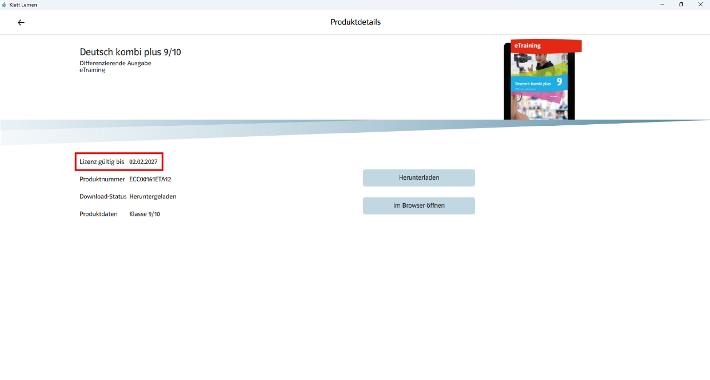The width and height of the screenshot is (710, 380).
Task: Select the Klasse 9/10 value
Action: (x=145, y=214)
